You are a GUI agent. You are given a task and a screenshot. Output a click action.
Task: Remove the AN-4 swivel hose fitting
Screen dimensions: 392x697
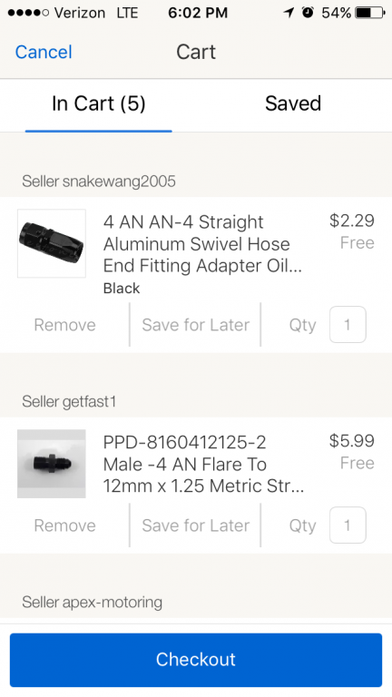[65, 325]
